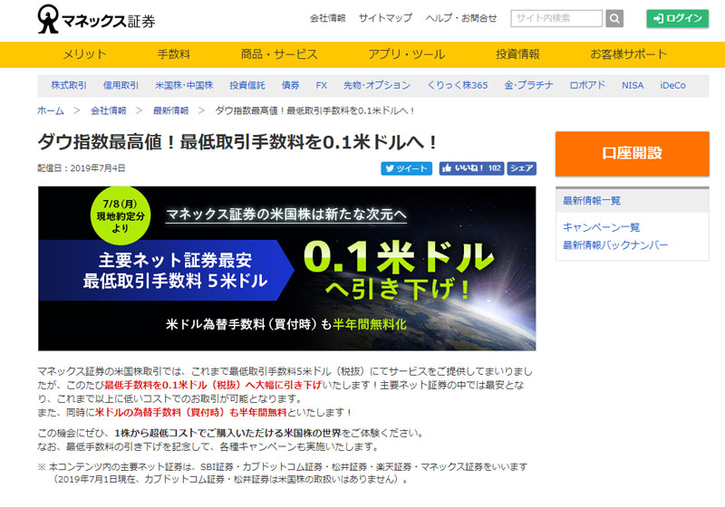Select 信用取引 in the product bar
This screenshot has width=725, height=507.
pyautogui.click(x=121, y=85)
